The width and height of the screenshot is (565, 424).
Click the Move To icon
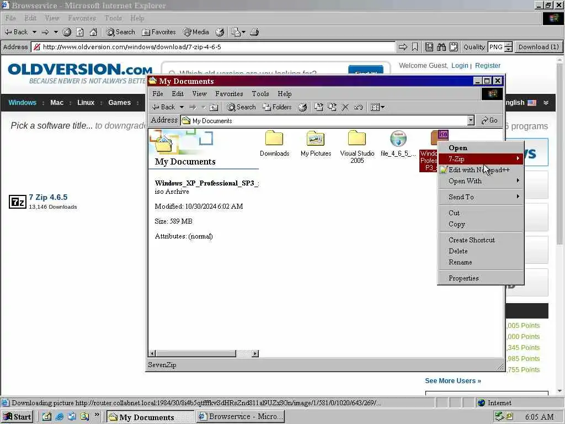point(318,107)
